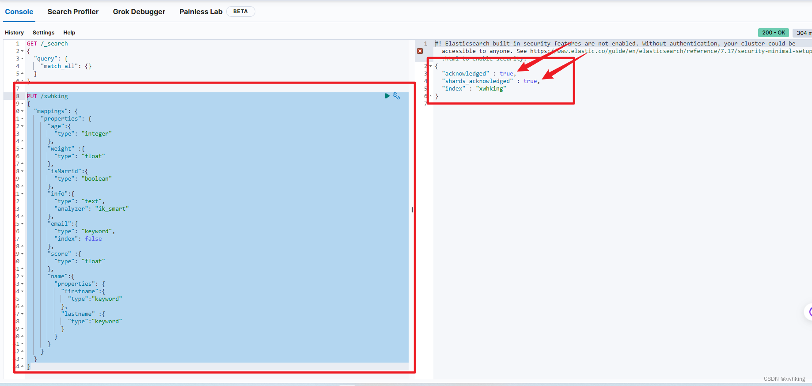The height and width of the screenshot is (386, 812).
Task: Open the History panel
Action: point(14,33)
